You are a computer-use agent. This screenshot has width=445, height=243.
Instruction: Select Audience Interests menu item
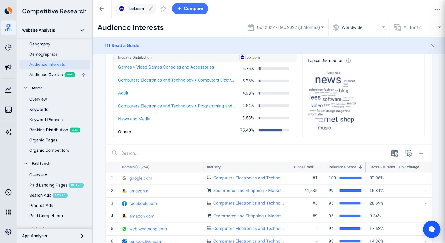pos(55,64)
